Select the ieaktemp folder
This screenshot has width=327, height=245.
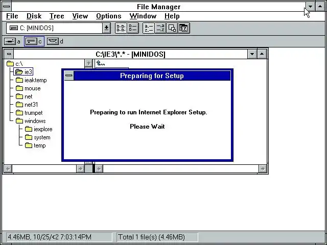(x=31, y=80)
